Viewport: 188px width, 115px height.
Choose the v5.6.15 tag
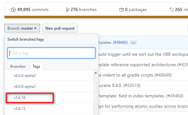49,108
